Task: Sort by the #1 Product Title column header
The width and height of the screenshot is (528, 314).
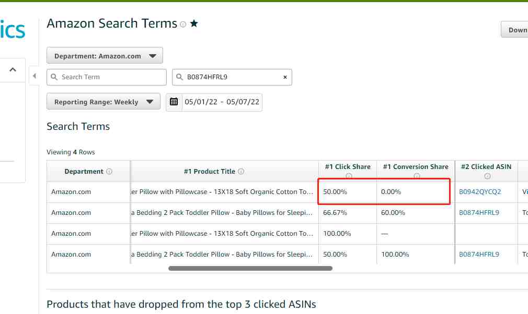Action: click(210, 172)
